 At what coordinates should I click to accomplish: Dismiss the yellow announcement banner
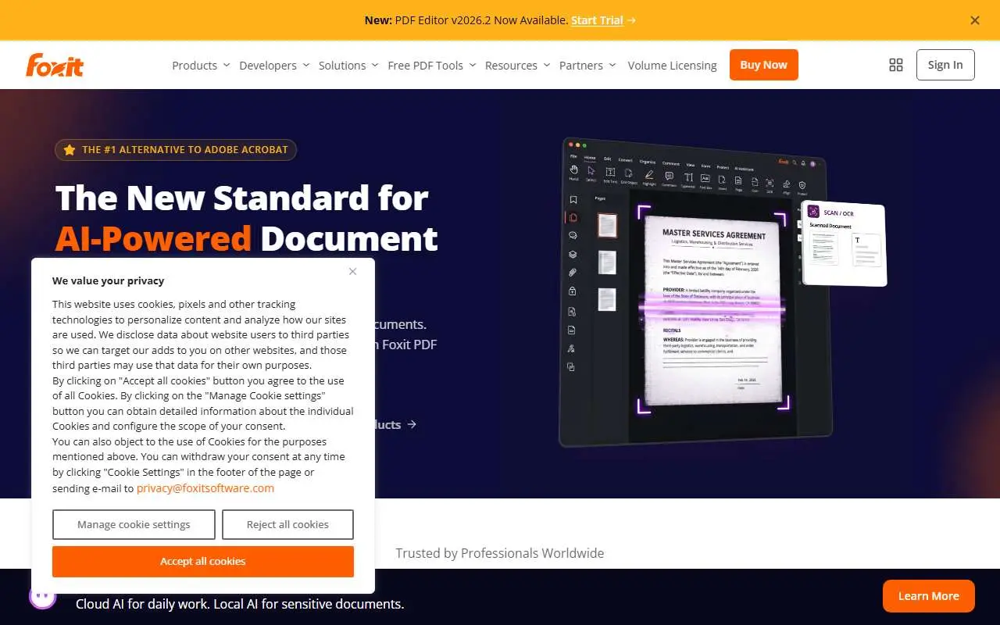pos(975,20)
